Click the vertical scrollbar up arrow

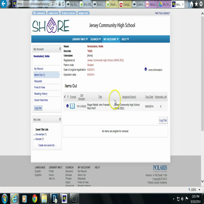click(x=202, y=13)
